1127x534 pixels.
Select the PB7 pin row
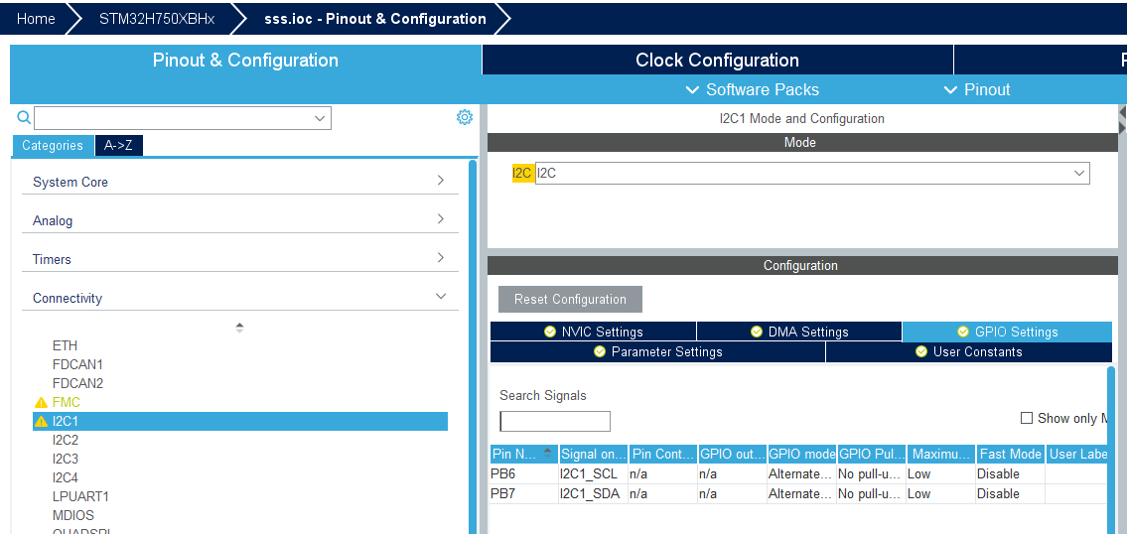click(798, 493)
